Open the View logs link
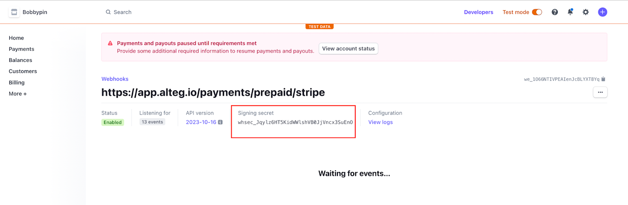The width and height of the screenshot is (628, 205). [x=380, y=122]
